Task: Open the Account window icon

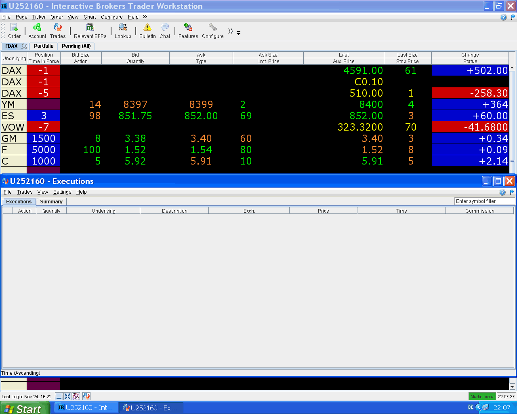Action: click(37, 31)
